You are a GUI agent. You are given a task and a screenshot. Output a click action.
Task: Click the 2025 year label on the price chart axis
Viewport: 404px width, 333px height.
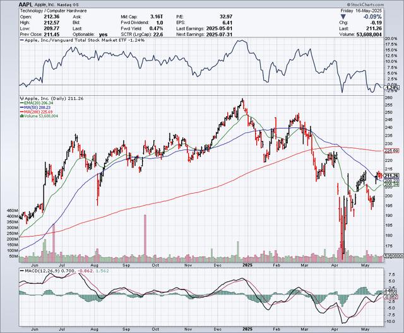click(x=248, y=265)
